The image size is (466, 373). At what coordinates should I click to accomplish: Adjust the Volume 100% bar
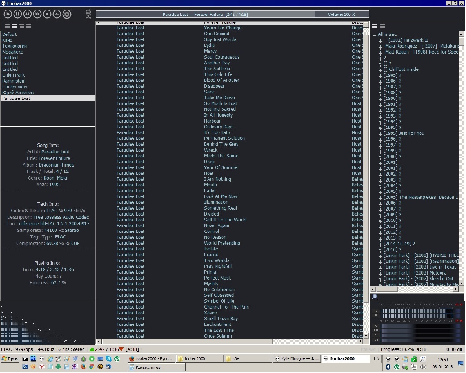tap(342, 15)
